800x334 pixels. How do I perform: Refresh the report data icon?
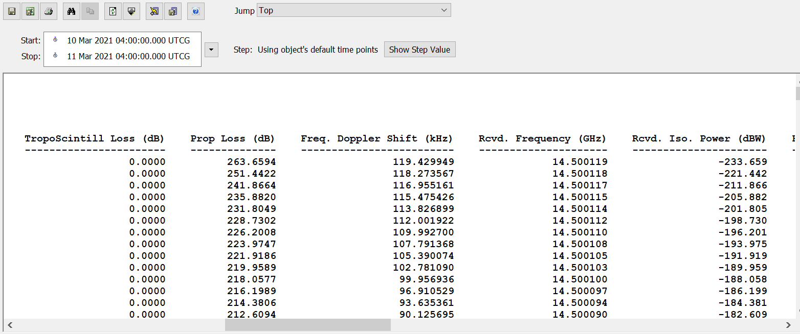[113, 11]
